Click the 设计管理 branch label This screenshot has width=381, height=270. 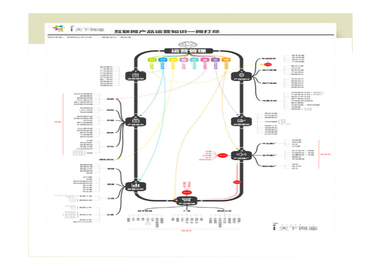pyautogui.click(x=269, y=70)
